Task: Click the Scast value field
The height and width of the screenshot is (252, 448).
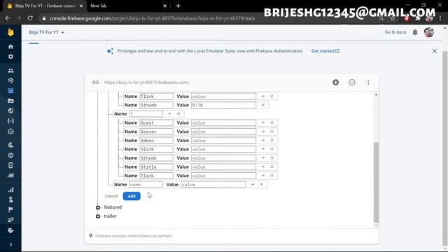Action: point(223,122)
